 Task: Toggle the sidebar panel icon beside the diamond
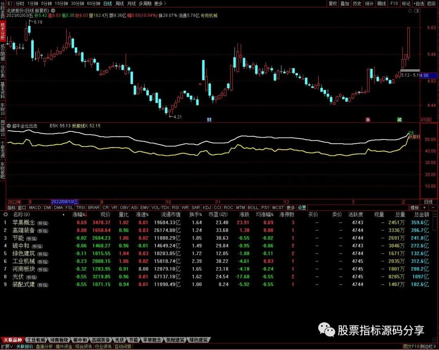417,11
